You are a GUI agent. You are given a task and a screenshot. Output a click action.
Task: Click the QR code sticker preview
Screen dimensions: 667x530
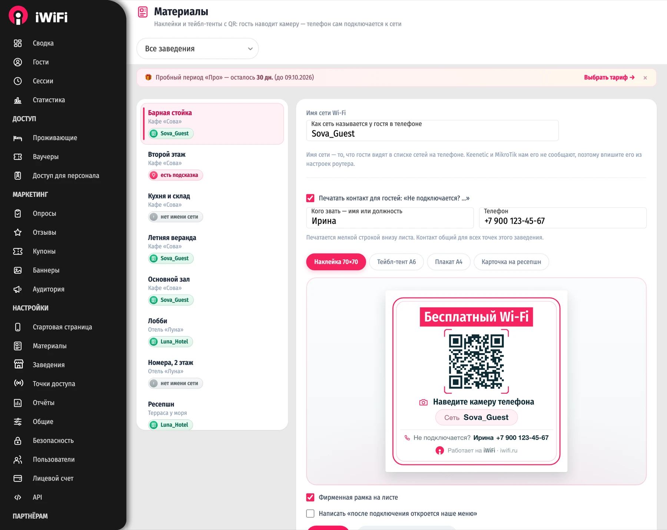(x=476, y=381)
